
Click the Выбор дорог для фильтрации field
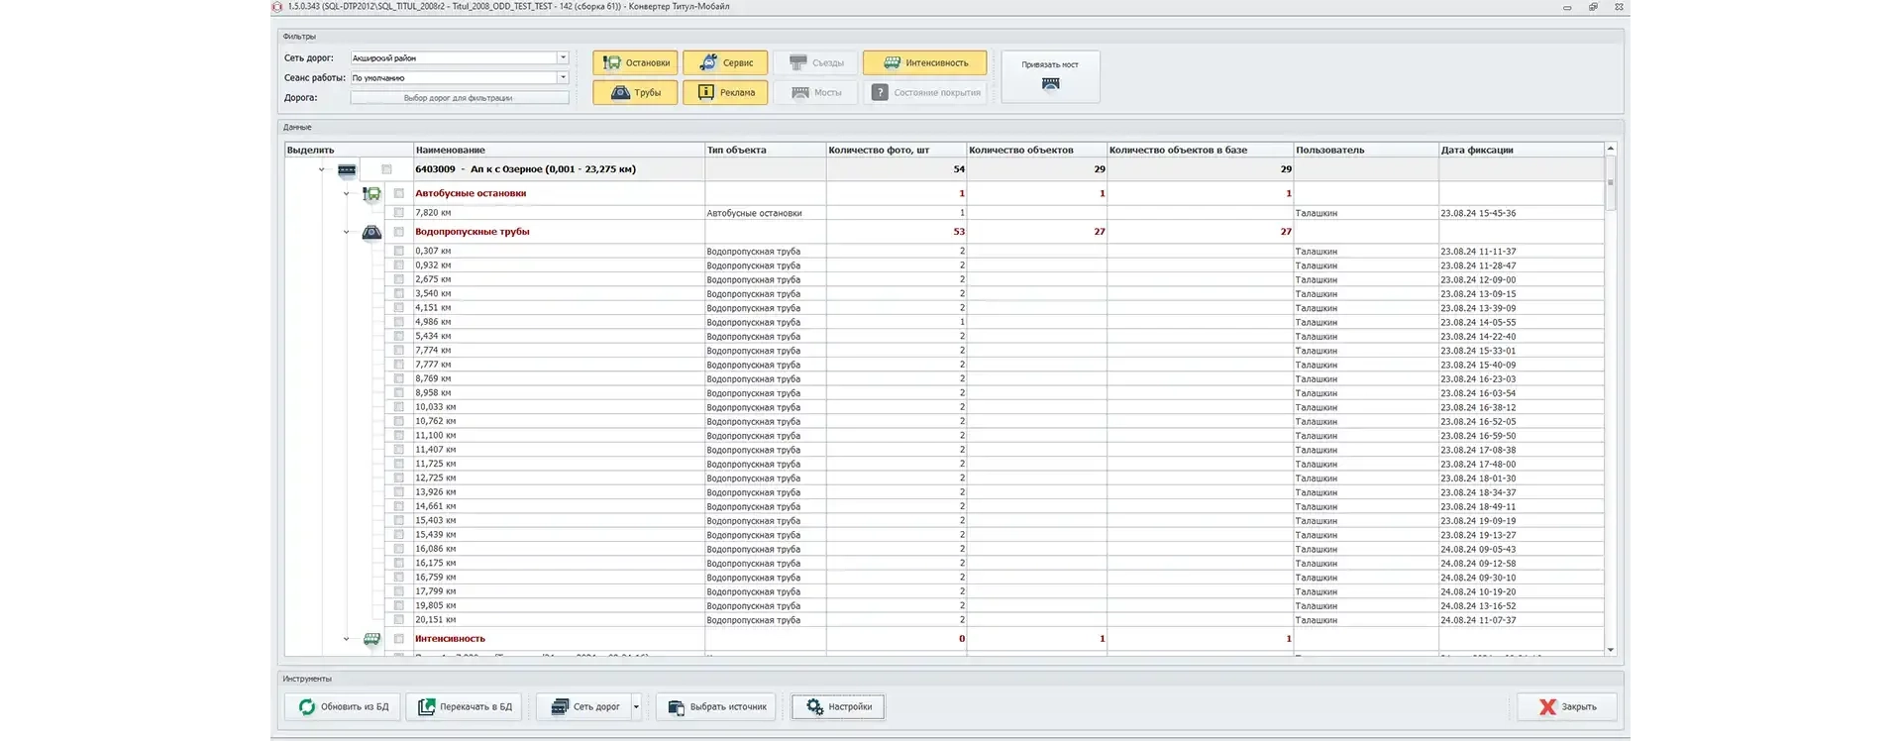tap(459, 97)
